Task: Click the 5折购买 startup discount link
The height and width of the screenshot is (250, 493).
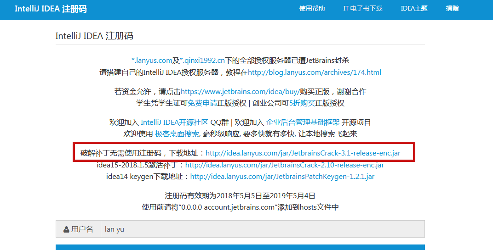Action: click(x=302, y=103)
